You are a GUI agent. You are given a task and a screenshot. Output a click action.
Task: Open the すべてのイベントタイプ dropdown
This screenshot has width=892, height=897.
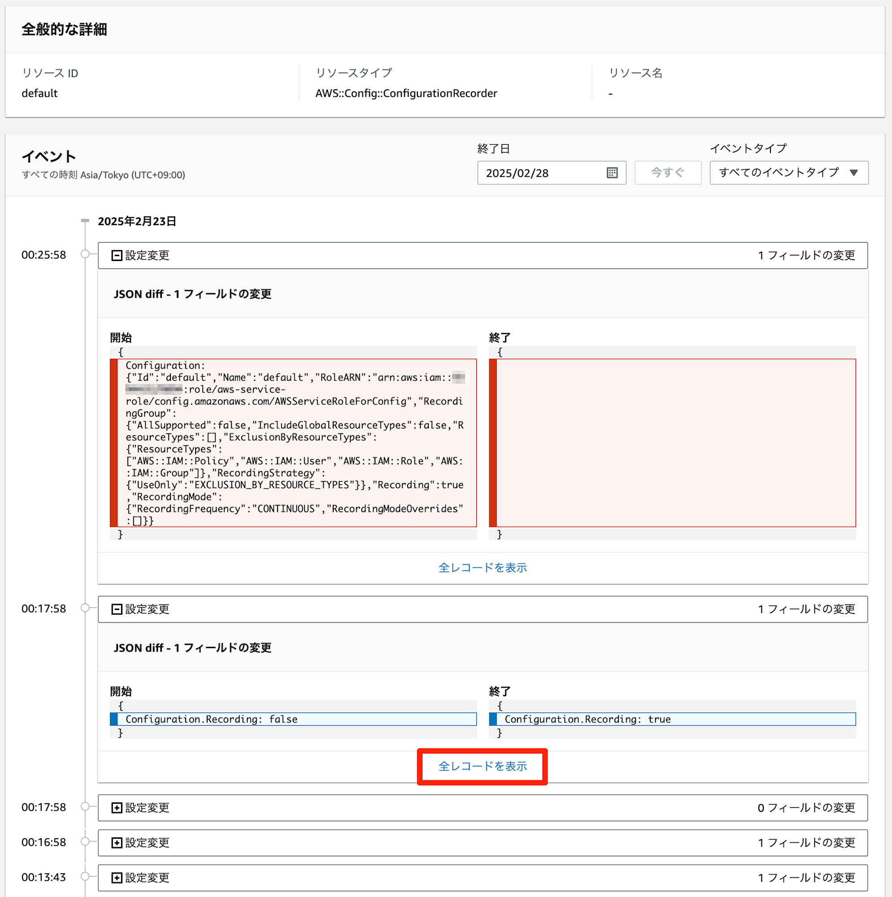coord(789,173)
